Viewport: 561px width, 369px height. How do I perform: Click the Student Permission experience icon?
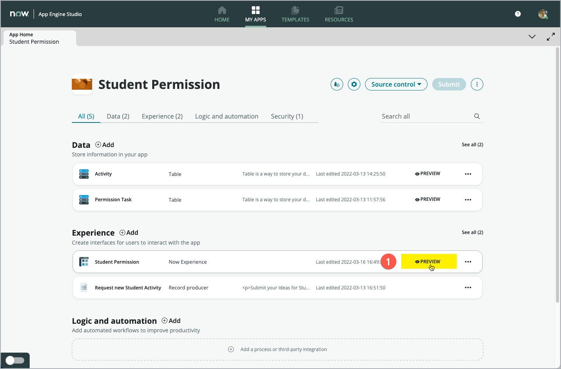pyautogui.click(x=84, y=262)
